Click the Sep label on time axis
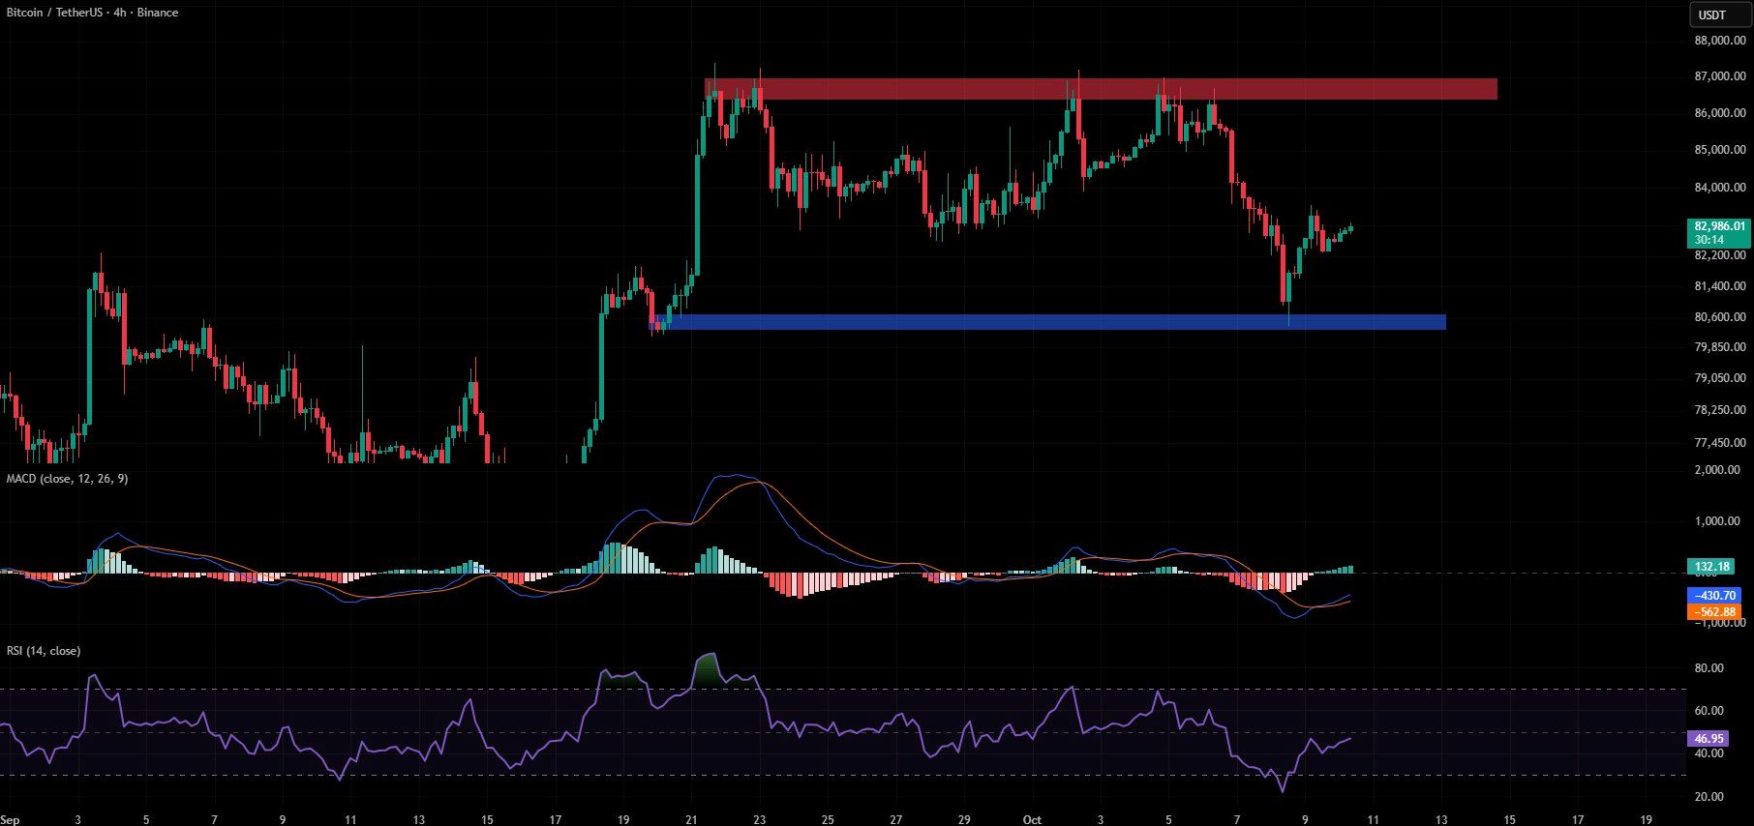This screenshot has height=826, width=1754. [x=10, y=819]
